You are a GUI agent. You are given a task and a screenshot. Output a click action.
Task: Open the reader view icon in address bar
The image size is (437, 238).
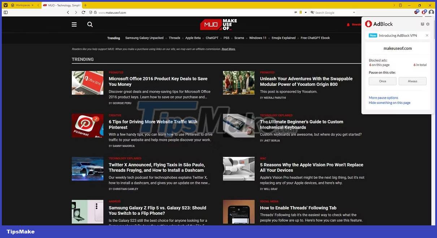pos(296,12)
